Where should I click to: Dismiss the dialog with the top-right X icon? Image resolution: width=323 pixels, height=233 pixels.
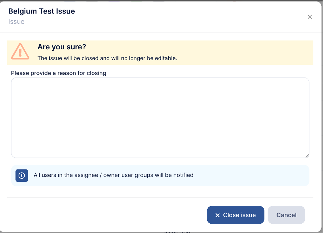coord(310,17)
